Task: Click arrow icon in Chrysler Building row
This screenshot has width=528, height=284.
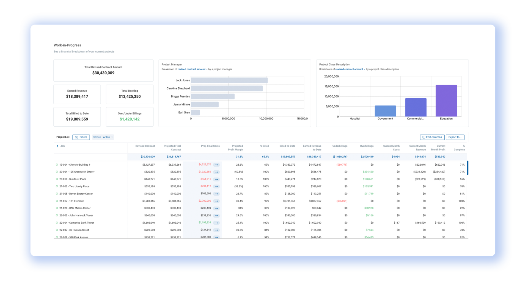Action: 216,165
